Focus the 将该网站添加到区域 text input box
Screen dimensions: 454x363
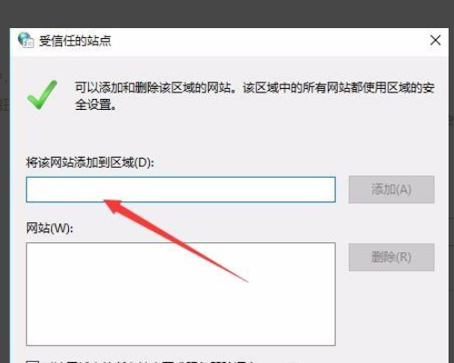(181, 190)
